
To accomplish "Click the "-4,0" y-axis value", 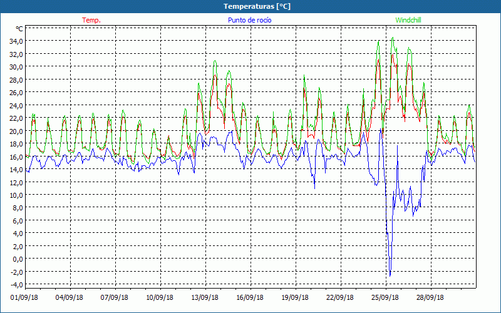I will [17, 285].
